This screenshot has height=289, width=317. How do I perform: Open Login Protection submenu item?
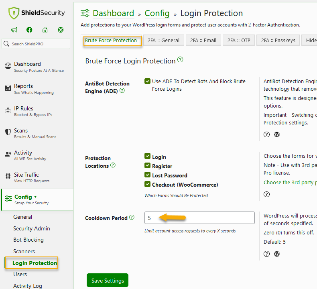point(35,263)
